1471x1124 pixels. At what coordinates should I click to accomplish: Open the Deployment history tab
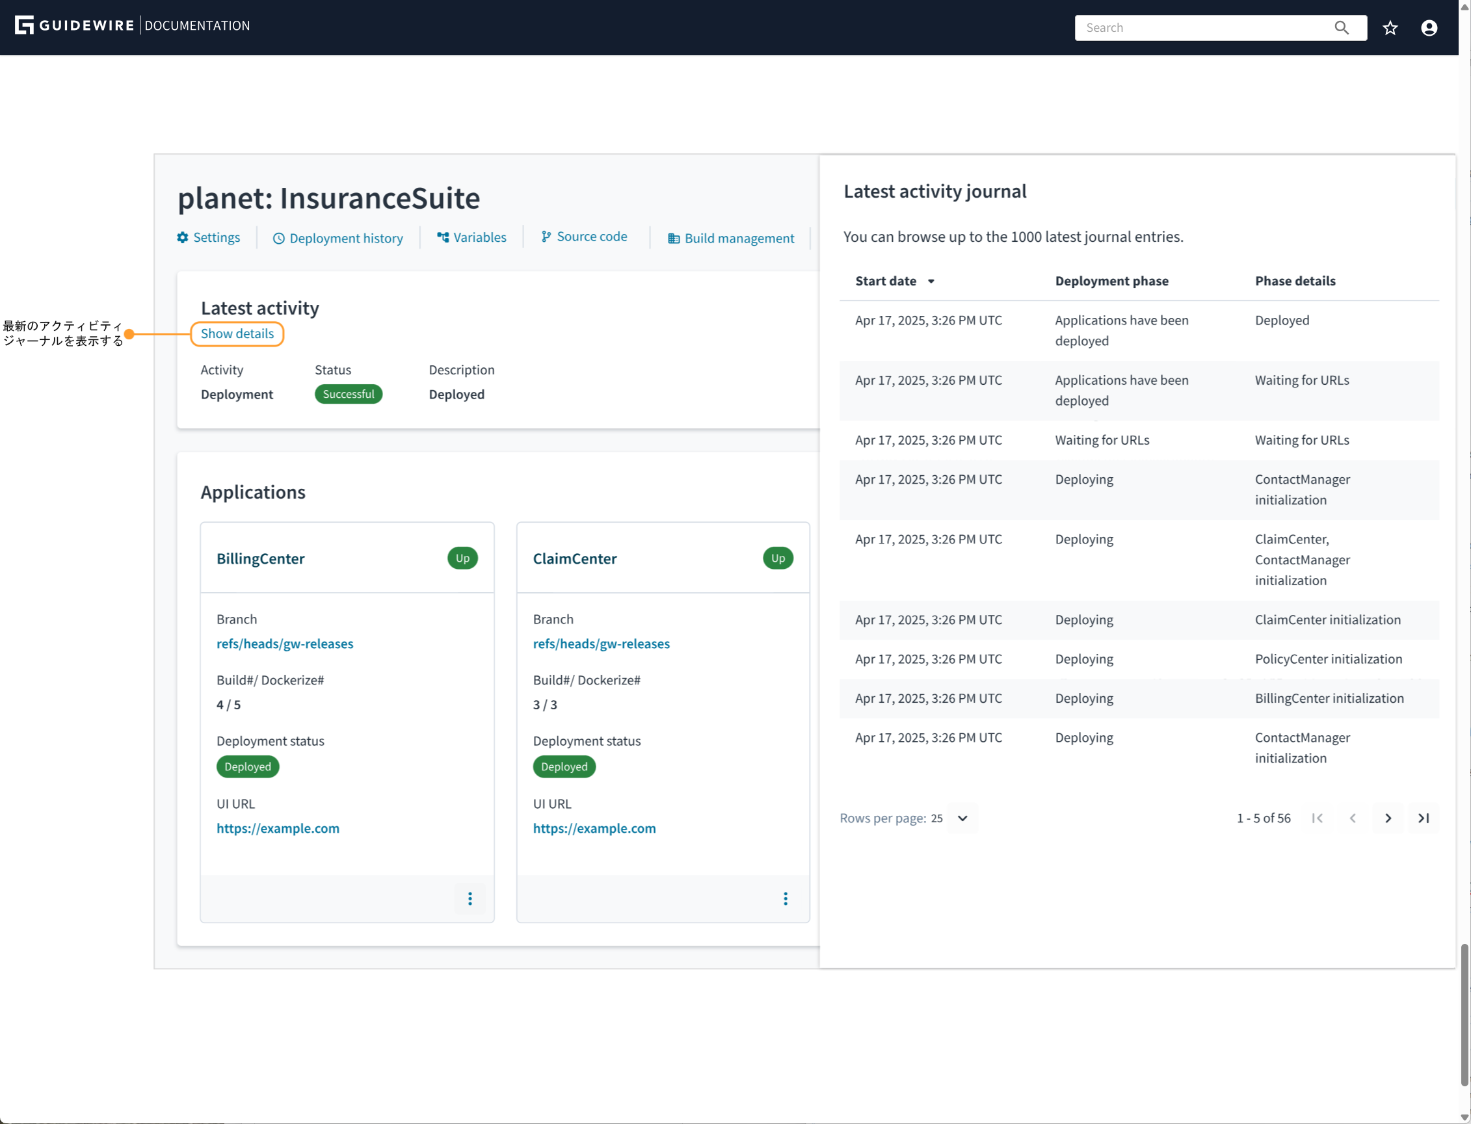tap(338, 238)
